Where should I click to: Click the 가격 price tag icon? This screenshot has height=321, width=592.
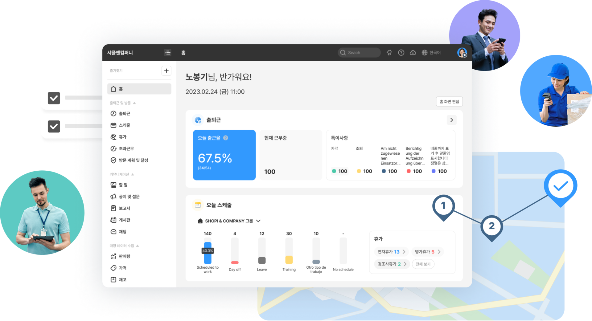point(113,268)
